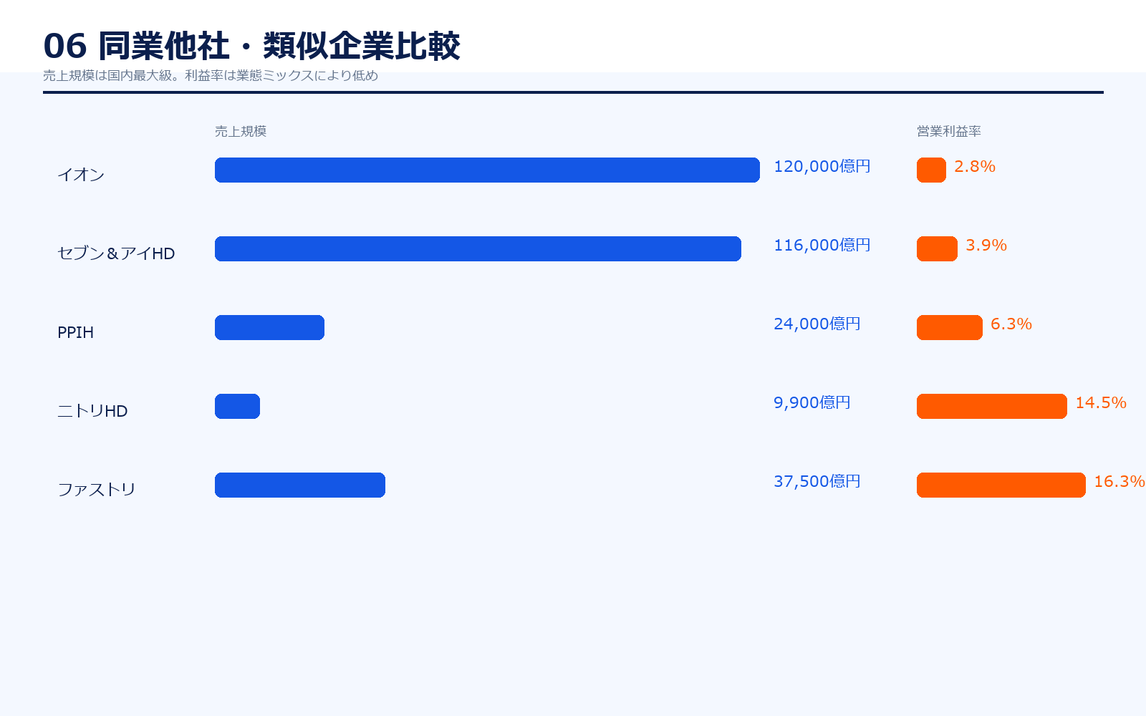Select the orange margin bar beside 16.3%
Image resolution: width=1146 pixels, height=716 pixels.
(1001, 485)
